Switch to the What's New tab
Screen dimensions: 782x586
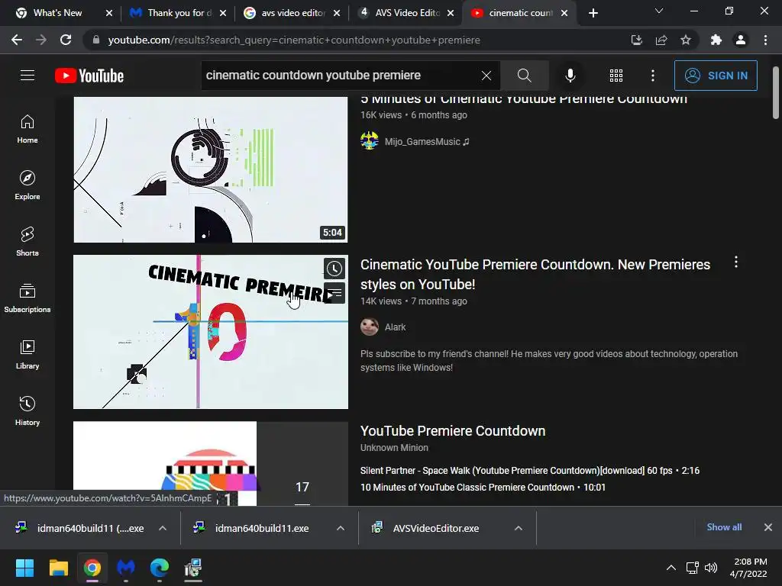[x=57, y=13]
